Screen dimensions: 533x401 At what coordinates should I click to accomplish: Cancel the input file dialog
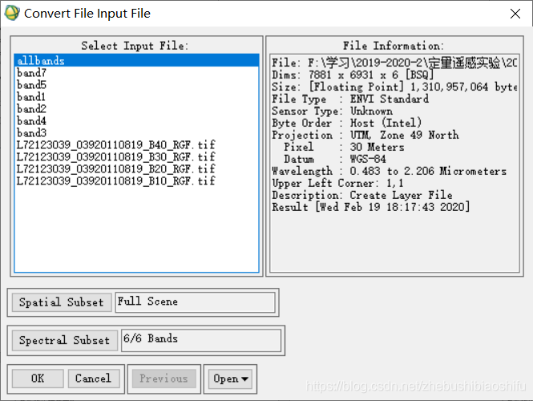pyautogui.click(x=94, y=379)
